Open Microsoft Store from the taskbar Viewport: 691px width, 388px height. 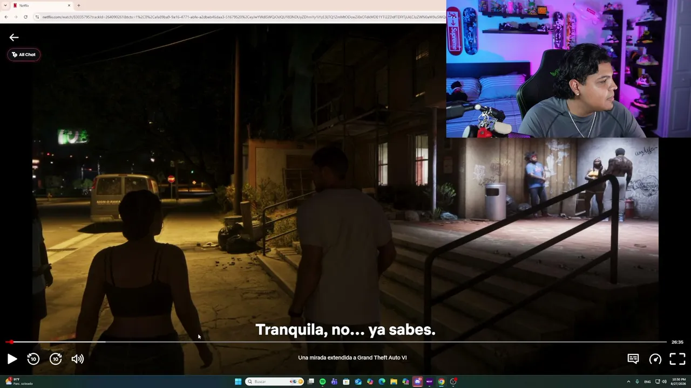coord(346,382)
